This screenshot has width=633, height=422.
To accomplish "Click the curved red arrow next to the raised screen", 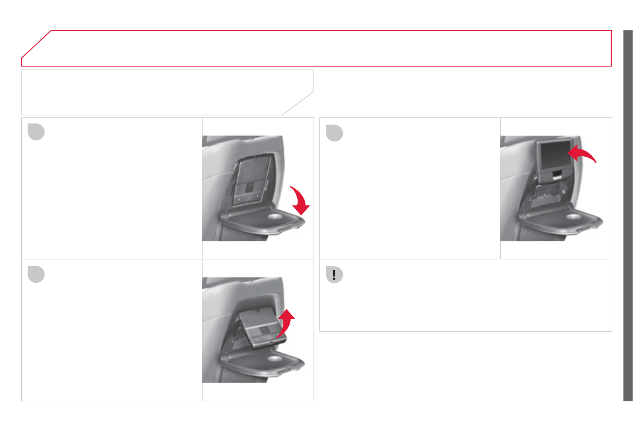I will pyautogui.click(x=582, y=154).
